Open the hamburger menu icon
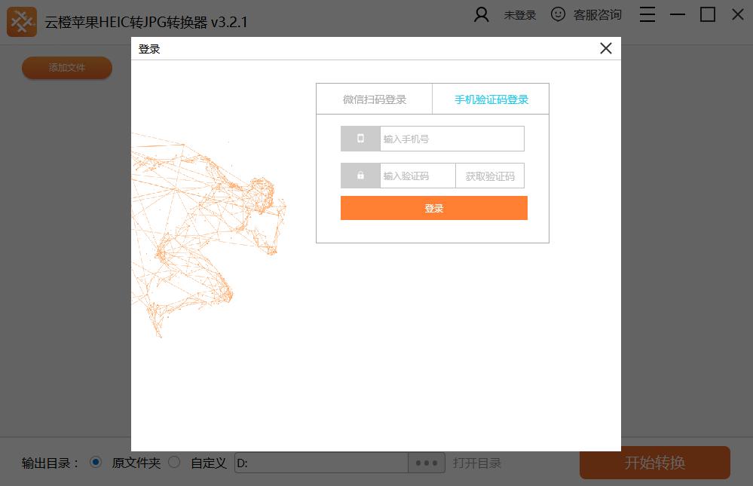Image resolution: width=753 pixels, height=486 pixels. click(647, 14)
